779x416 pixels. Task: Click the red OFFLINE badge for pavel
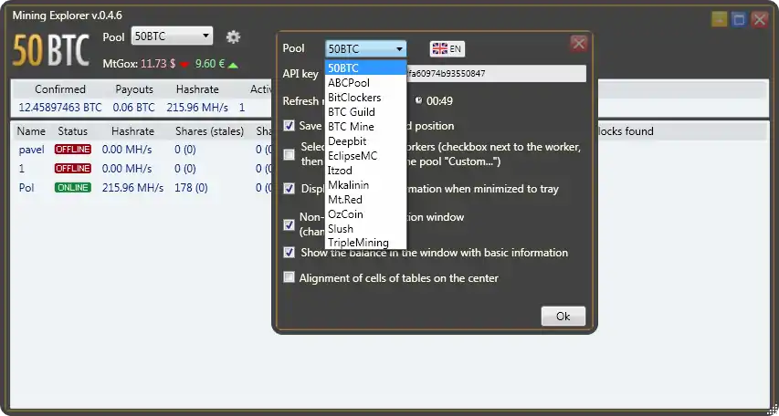(73, 149)
